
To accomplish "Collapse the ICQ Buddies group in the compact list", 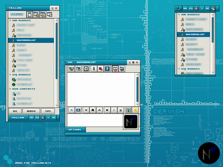I will point(179,69).
